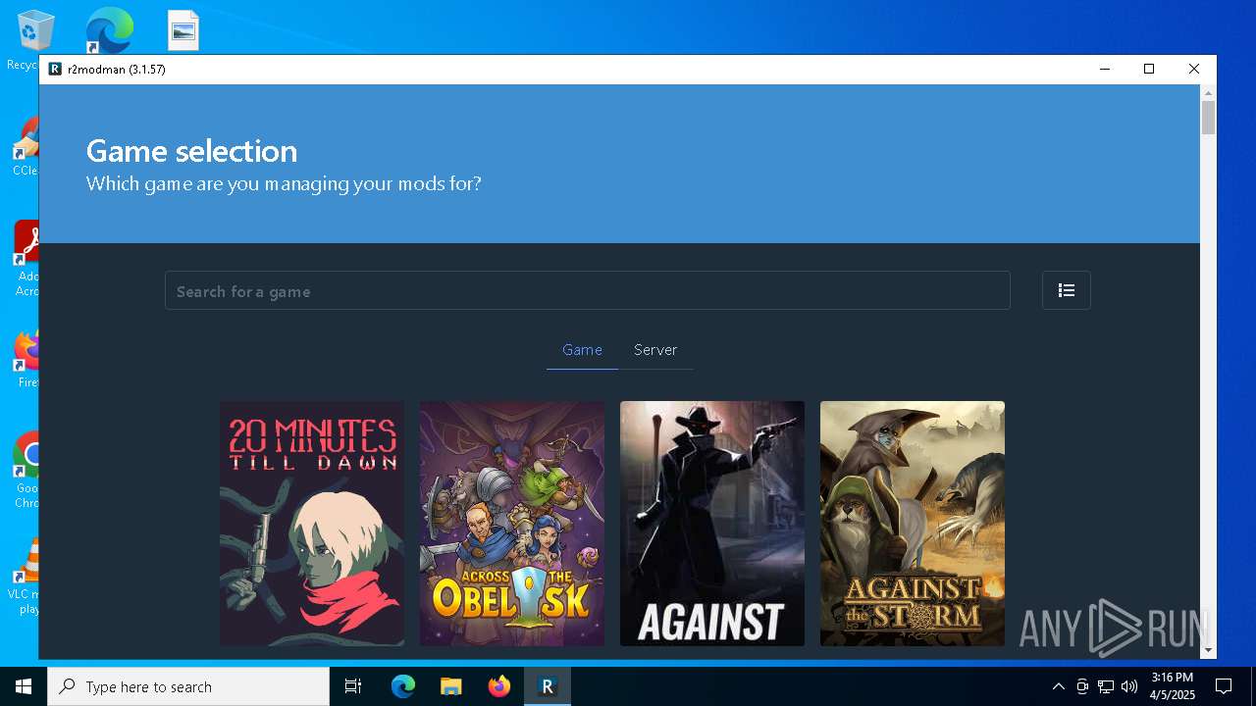Click the scrollbar up arrow in r2modman
Viewport: 1256px width, 706px height.
click(x=1208, y=92)
